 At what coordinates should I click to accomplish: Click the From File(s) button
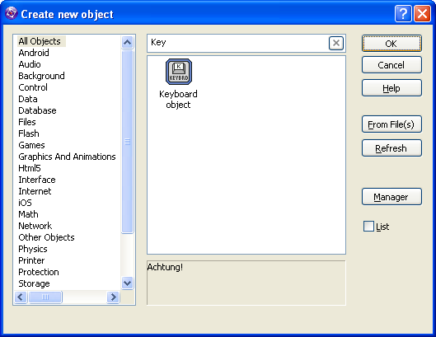[391, 124]
